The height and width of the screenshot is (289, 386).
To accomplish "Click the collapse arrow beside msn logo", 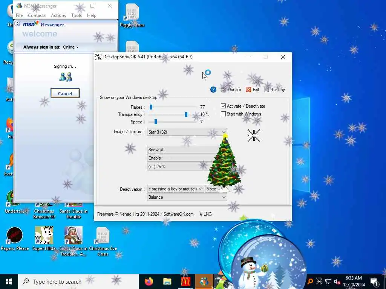I will (17, 24).
